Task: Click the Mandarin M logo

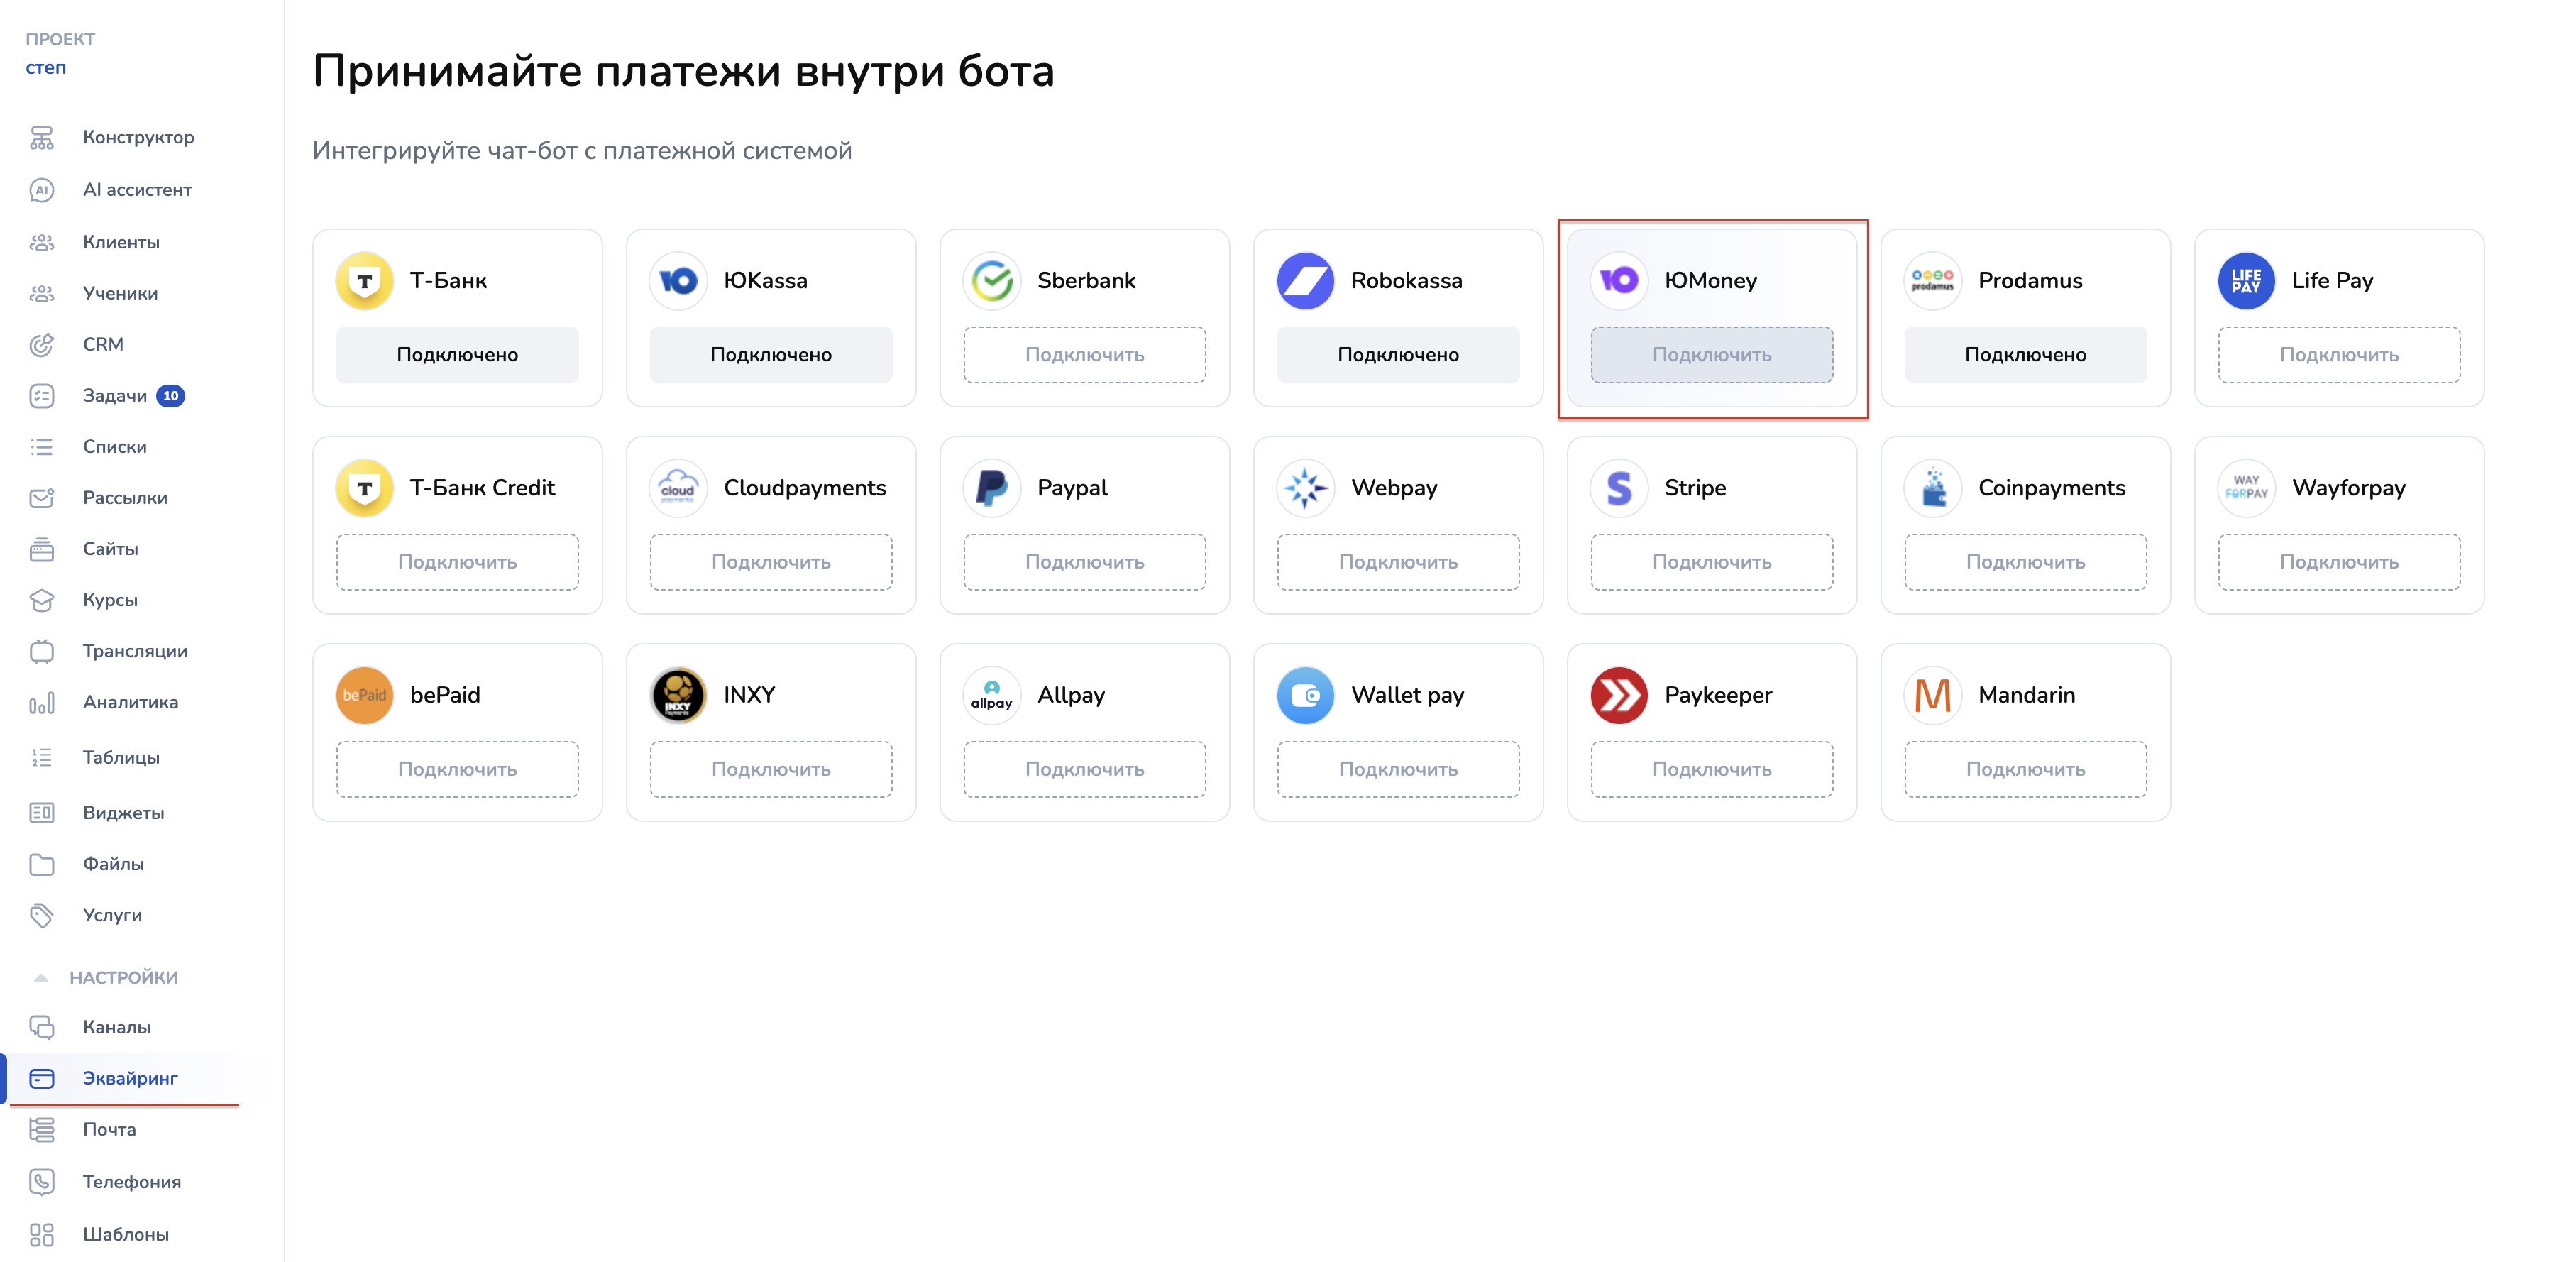Action: [x=1932, y=695]
